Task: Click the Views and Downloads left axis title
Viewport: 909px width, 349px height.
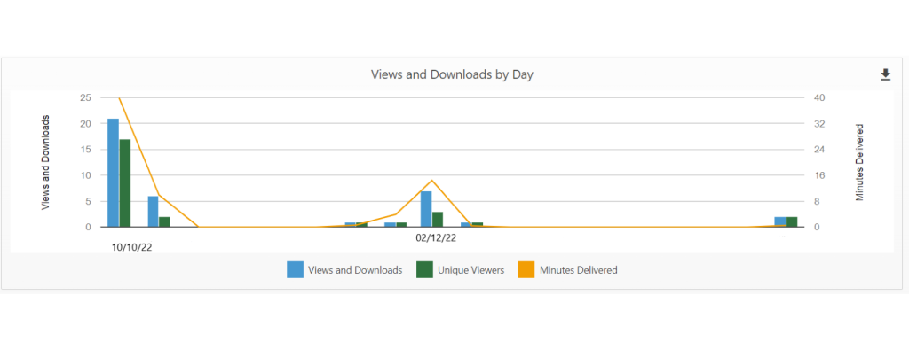Action: coord(45,162)
